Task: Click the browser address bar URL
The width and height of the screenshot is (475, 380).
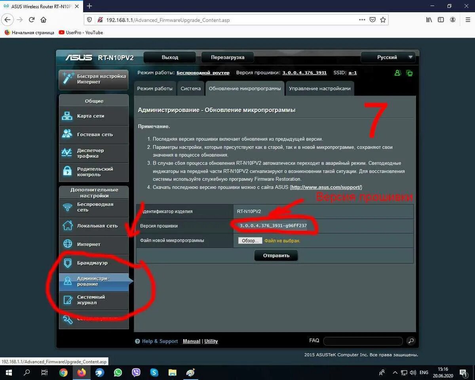Action: 168,20
